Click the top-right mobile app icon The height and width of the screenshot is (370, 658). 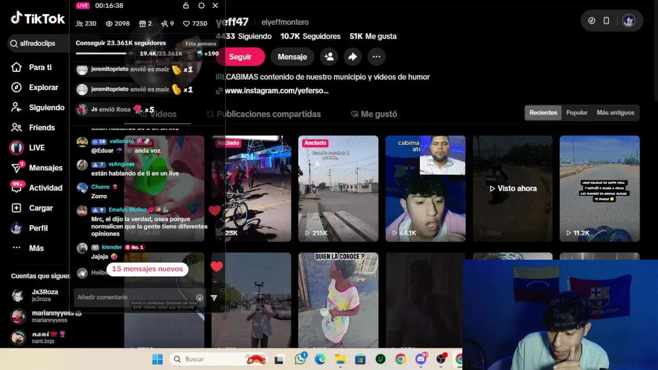(606, 21)
